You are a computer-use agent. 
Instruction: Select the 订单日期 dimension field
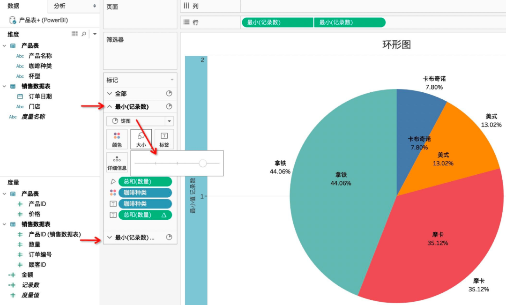point(40,97)
